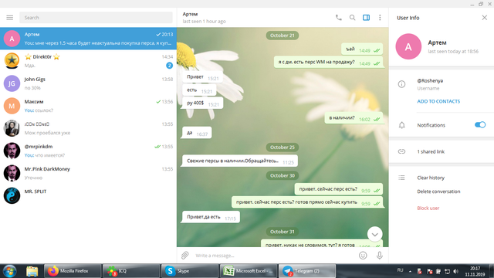Screen dimensions: 494x278
Task: Attach a file using paperclip icon
Action: 185,256
